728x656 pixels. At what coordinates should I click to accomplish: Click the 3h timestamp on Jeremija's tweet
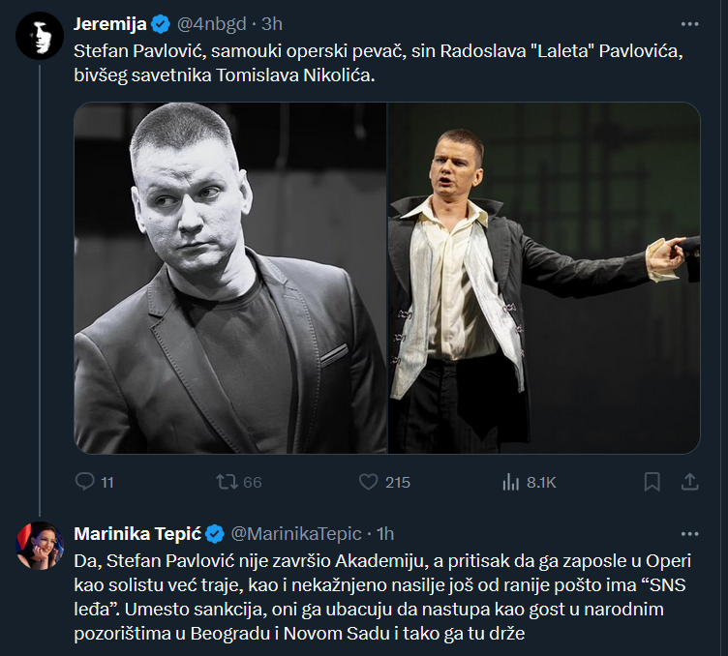(x=271, y=23)
